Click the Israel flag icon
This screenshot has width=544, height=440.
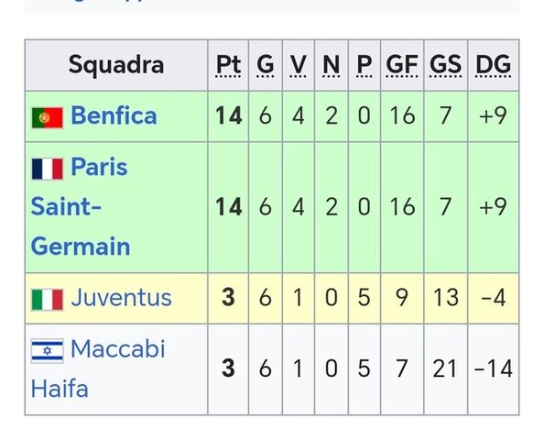coord(48,351)
